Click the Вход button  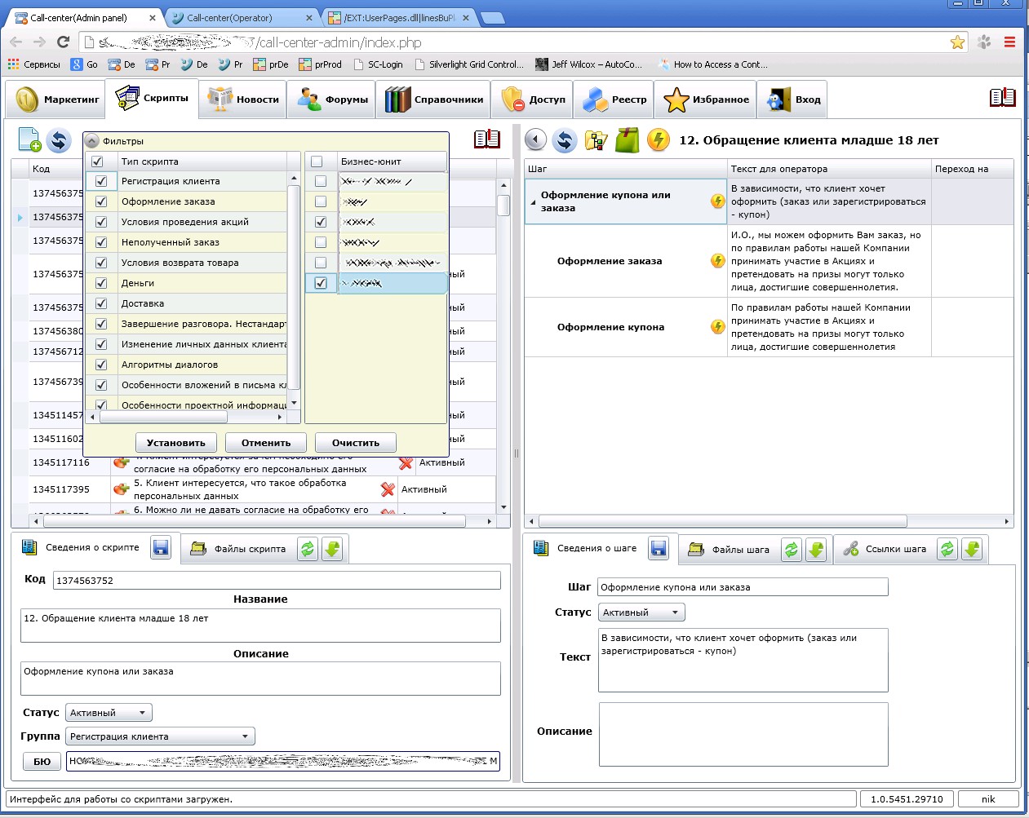coord(793,99)
